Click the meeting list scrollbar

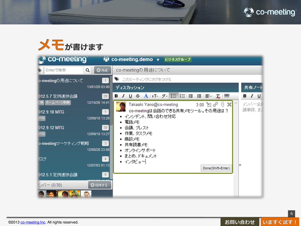click(x=111, y=101)
